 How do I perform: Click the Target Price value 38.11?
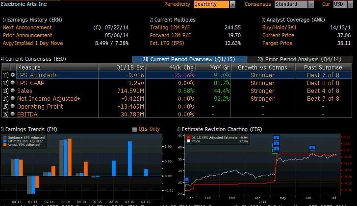[344, 43]
